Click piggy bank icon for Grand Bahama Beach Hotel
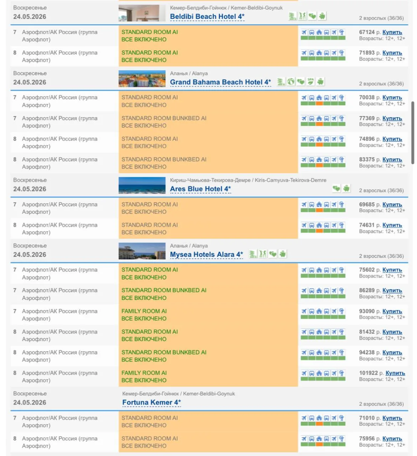This screenshot has height=456, width=417. (x=320, y=82)
